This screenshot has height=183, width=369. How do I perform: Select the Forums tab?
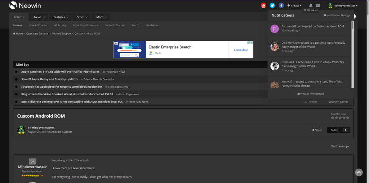click(19, 17)
